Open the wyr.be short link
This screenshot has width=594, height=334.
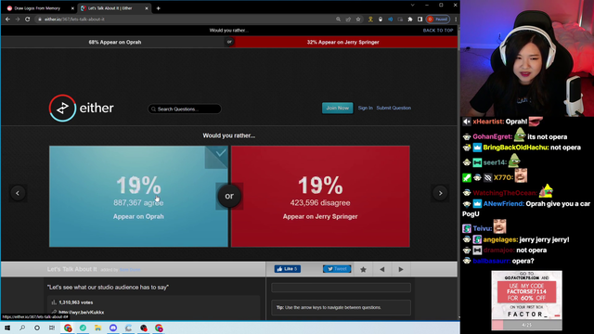coord(81,313)
